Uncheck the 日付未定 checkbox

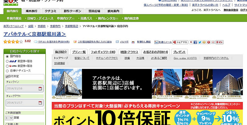(x=7, y=76)
